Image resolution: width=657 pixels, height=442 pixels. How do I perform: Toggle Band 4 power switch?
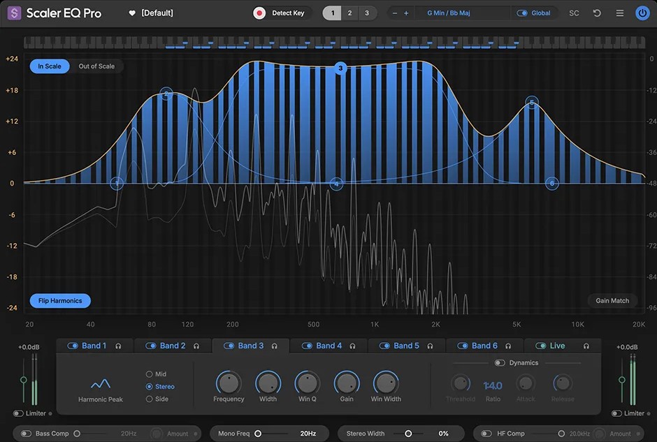tap(307, 346)
